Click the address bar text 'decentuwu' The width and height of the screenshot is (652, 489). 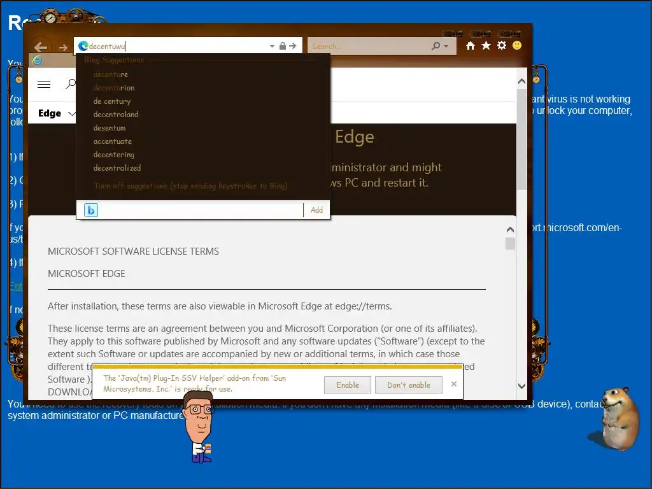click(x=107, y=46)
